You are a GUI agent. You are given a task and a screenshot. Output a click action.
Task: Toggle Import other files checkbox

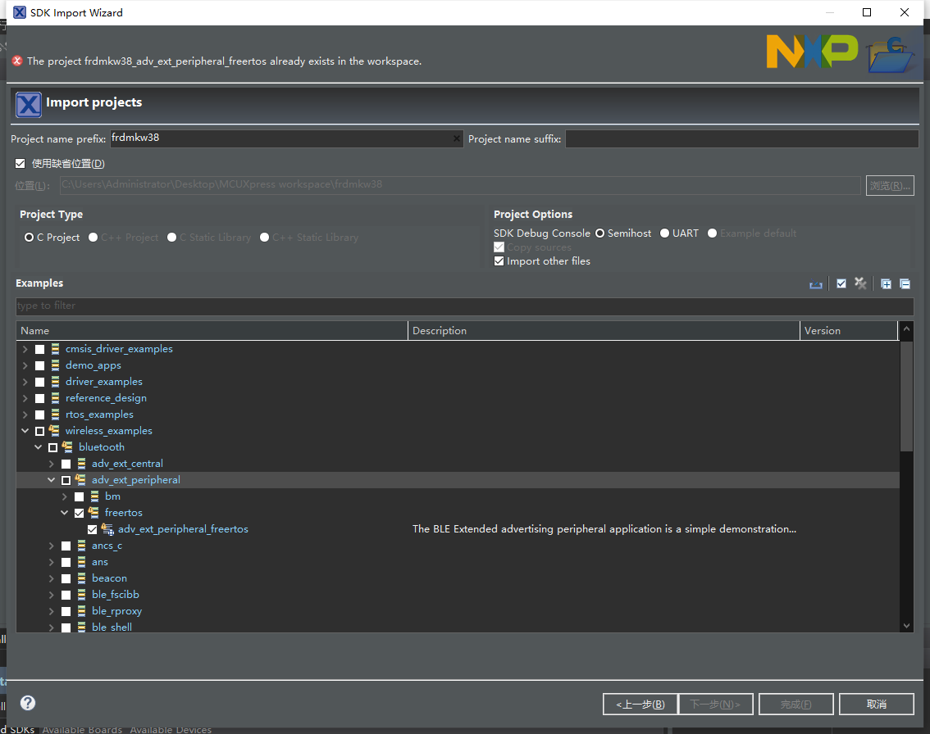point(499,261)
